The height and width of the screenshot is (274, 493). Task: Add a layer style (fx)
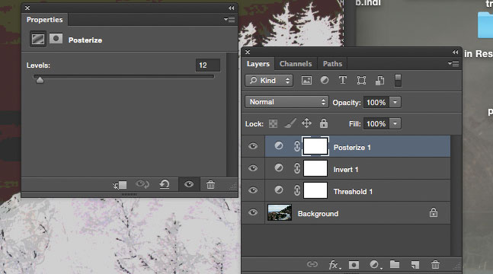coord(335,265)
